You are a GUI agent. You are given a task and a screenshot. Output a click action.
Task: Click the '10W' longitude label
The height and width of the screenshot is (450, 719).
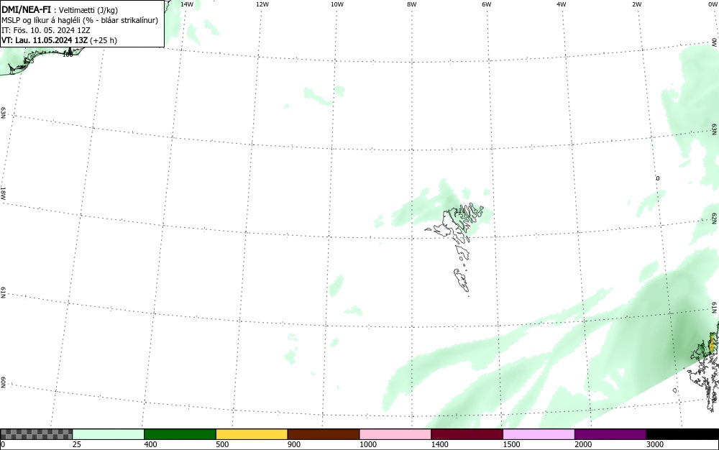click(x=337, y=4)
